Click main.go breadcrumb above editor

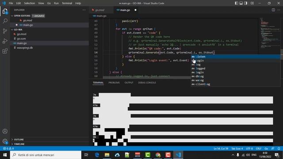click(99, 16)
